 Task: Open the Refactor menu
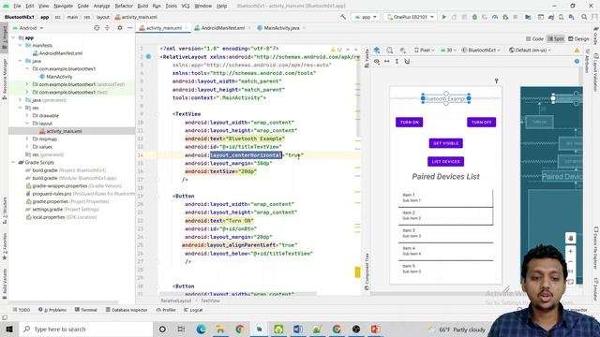tap(124, 6)
